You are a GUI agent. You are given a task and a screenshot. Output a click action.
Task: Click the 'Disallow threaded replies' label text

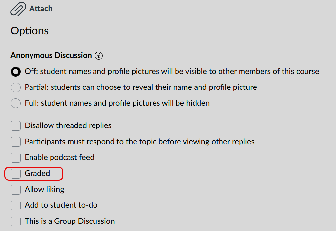tap(68, 125)
